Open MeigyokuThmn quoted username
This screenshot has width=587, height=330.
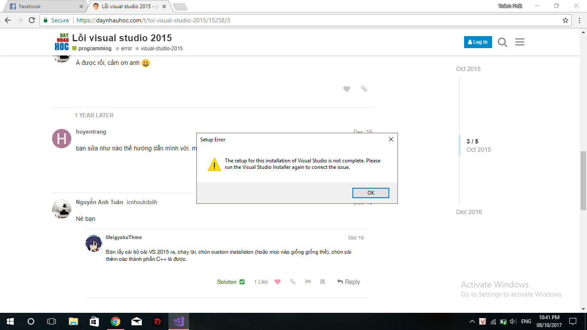click(124, 237)
